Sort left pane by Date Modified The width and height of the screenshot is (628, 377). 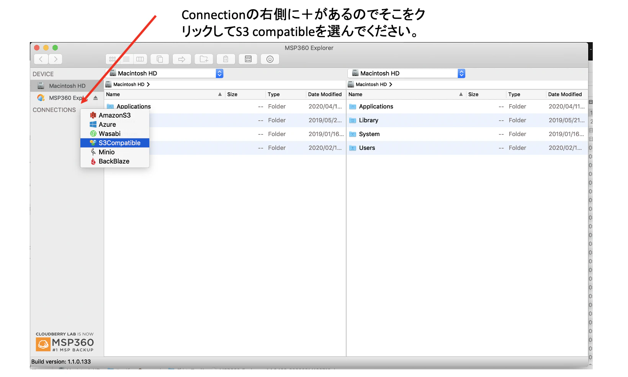coord(325,94)
